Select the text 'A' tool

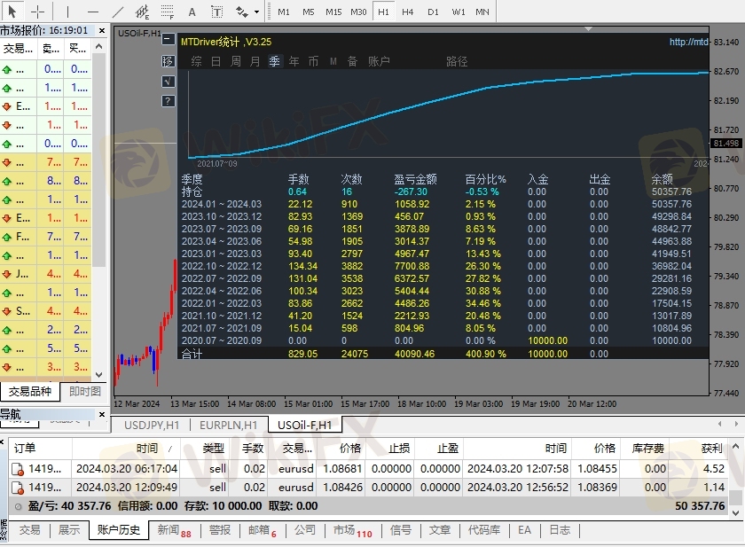click(192, 12)
